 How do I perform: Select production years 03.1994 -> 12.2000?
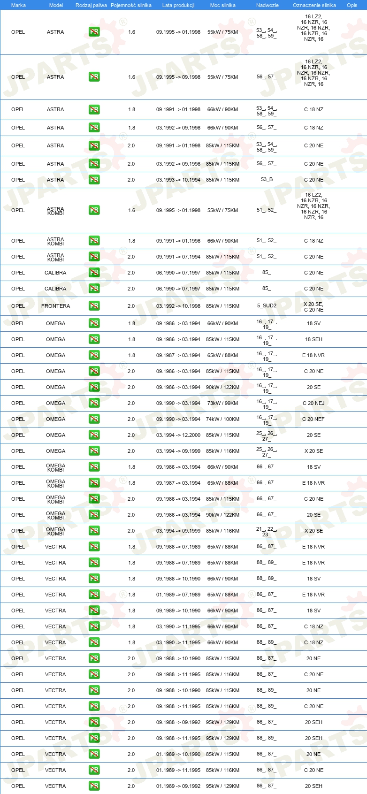point(178,435)
